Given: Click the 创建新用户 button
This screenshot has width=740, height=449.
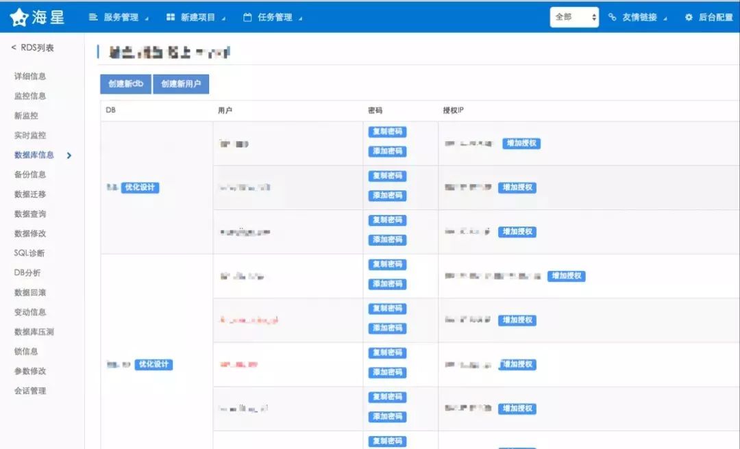Looking at the screenshot, I should [x=181, y=84].
